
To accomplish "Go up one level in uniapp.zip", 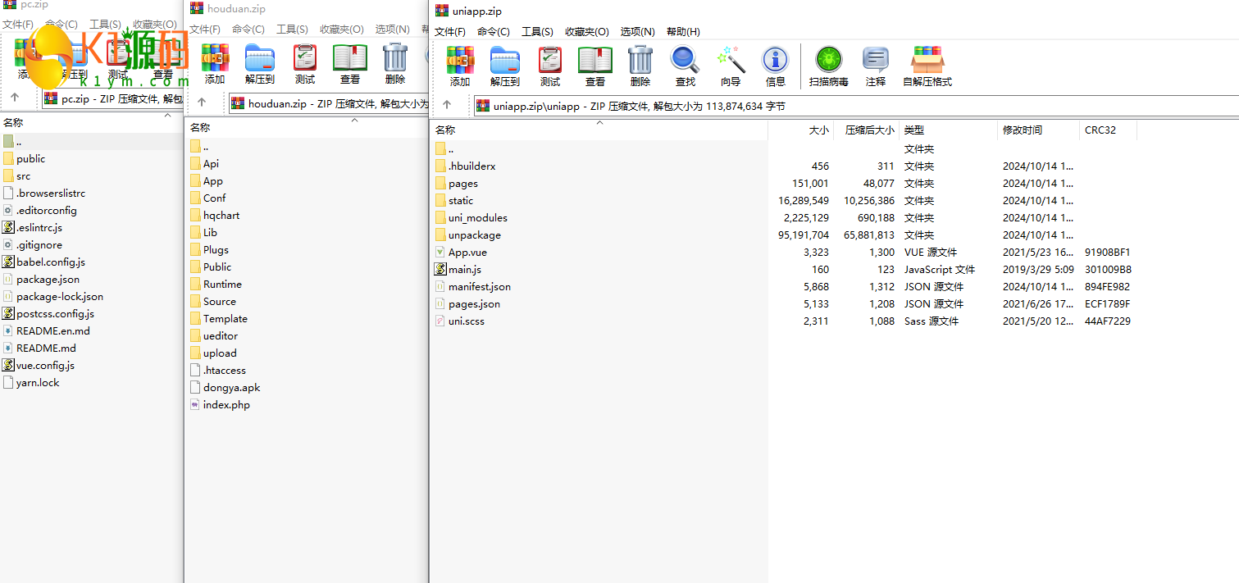I will pyautogui.click(x=447, y=105).
